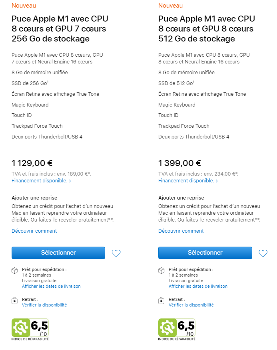Viewport: 277px width, 350px height.
Task: Click the GPU 7 cœurs 256 Go heading
Action: point(60,29)
